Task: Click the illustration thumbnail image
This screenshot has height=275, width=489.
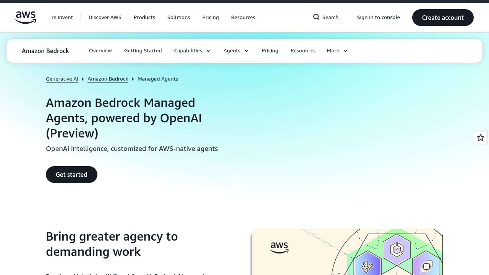Action: [x=347, y=252]
